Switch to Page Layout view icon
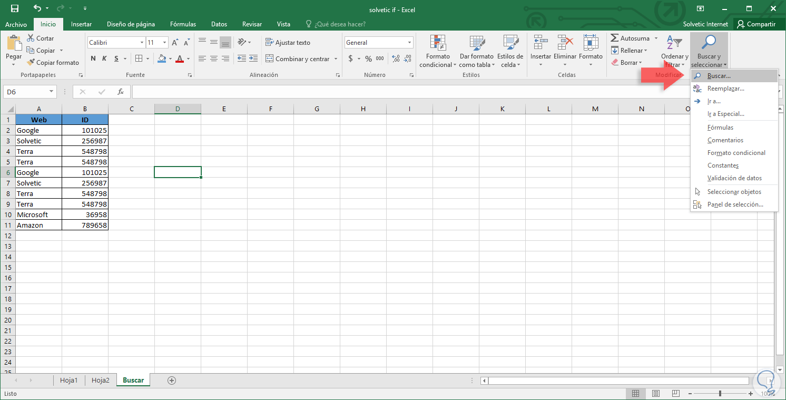This screenshot has width=786, height=400. 655,393
